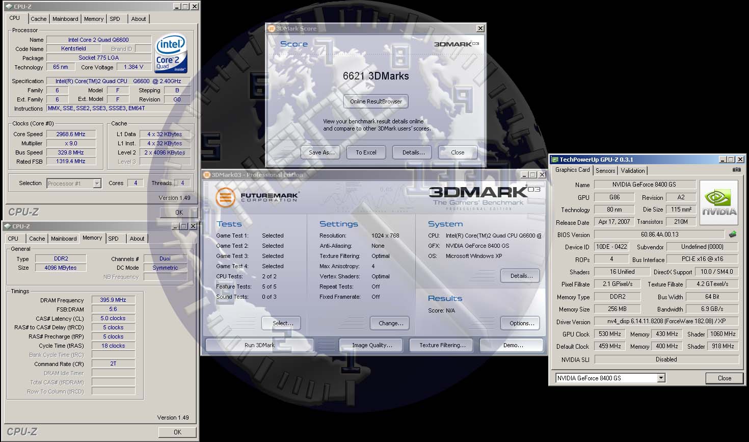Switch to the Cache tab in top CPU-Z
This screenshot has width=749, height=442.
[38, 19]
